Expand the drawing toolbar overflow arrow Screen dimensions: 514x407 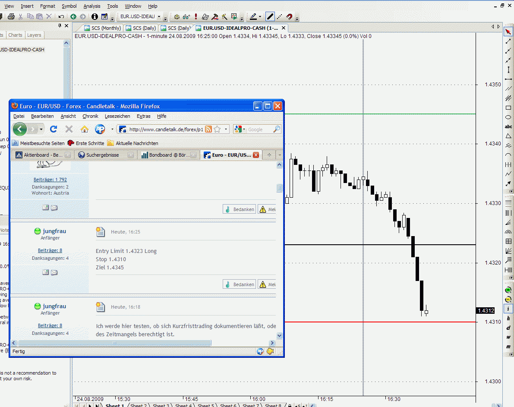click(511, 191)
